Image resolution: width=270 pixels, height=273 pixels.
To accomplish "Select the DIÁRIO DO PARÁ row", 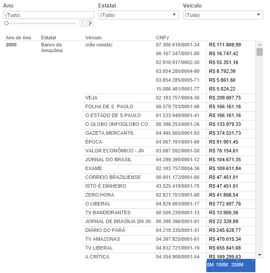I will point(105,230).
